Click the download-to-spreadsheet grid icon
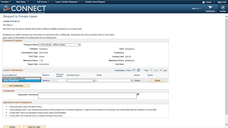The width and height of the screenshot is (228, 128). point(139,70)
